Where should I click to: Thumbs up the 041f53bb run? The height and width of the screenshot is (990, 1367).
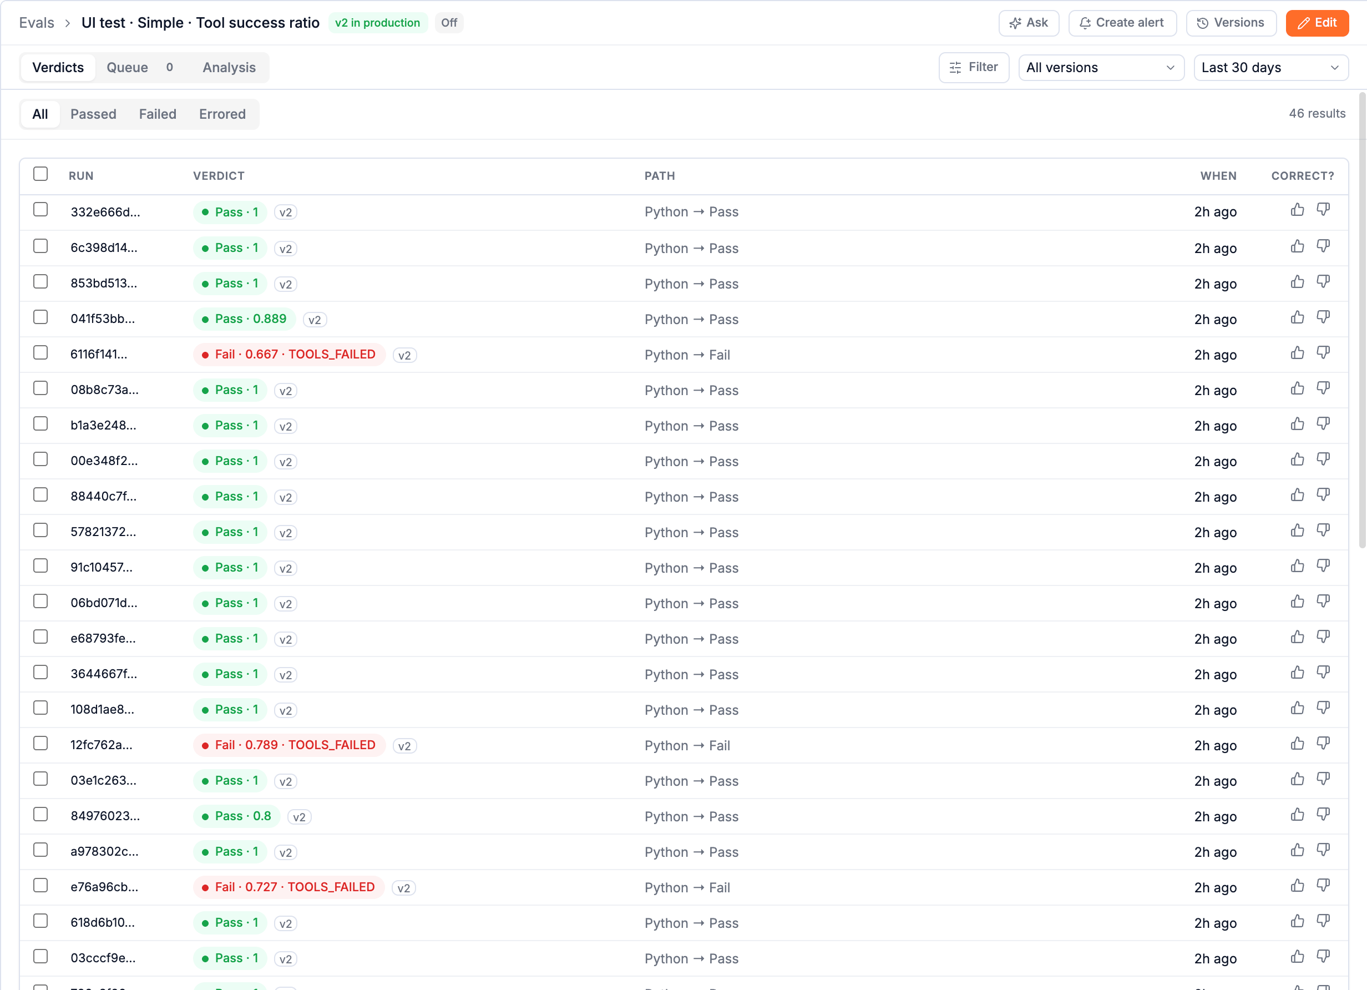pos(1297,317)
